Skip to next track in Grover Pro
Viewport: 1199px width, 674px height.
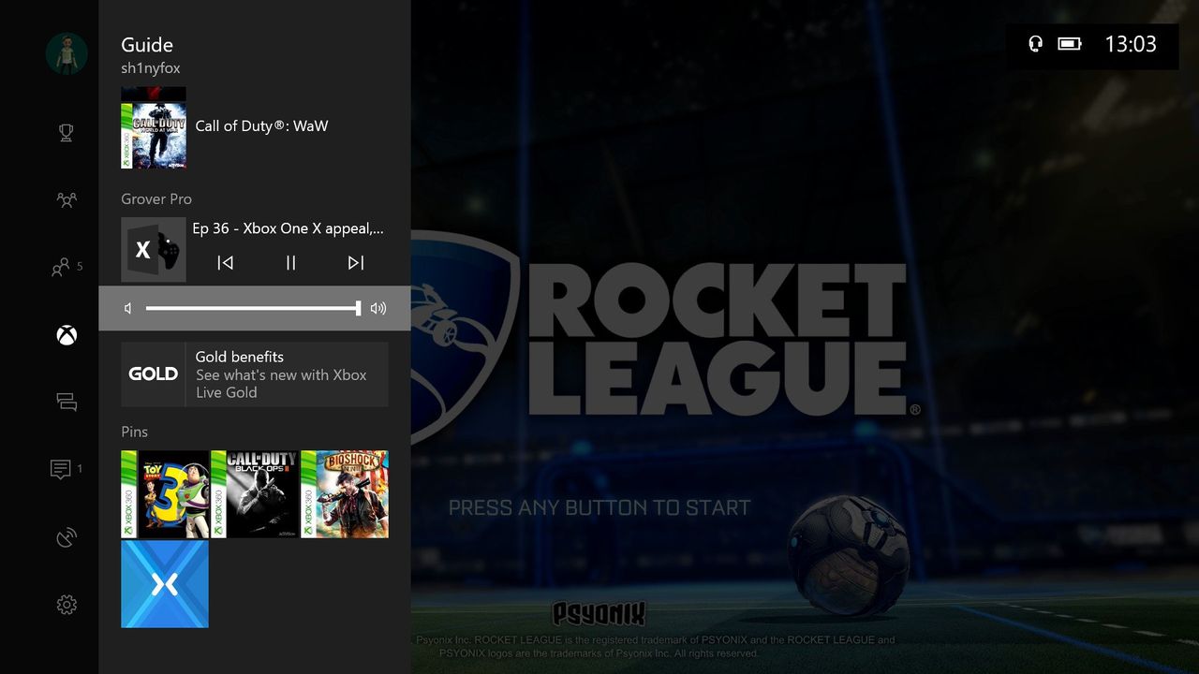pyautogui.click(x=356, y=263)
